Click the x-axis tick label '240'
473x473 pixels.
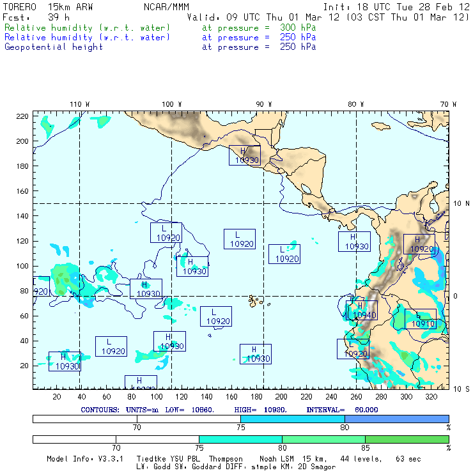(x=331, y=397)
